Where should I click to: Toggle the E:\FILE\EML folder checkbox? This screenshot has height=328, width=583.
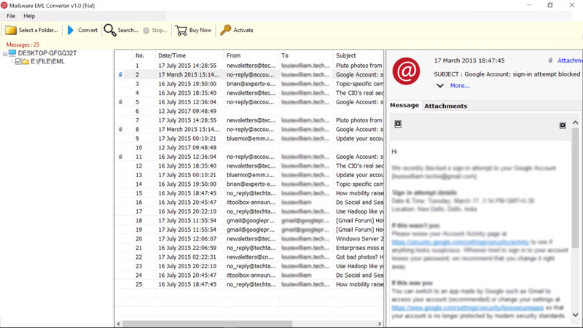click(x=17, y=61)
